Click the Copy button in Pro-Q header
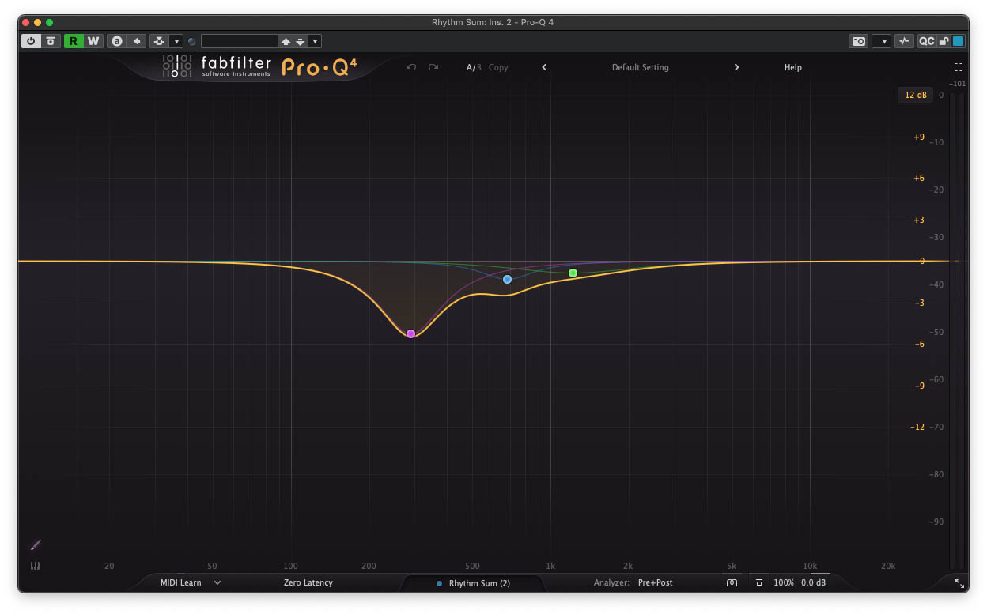The width and height of the screenshot is (987, 614). point(498,67)
